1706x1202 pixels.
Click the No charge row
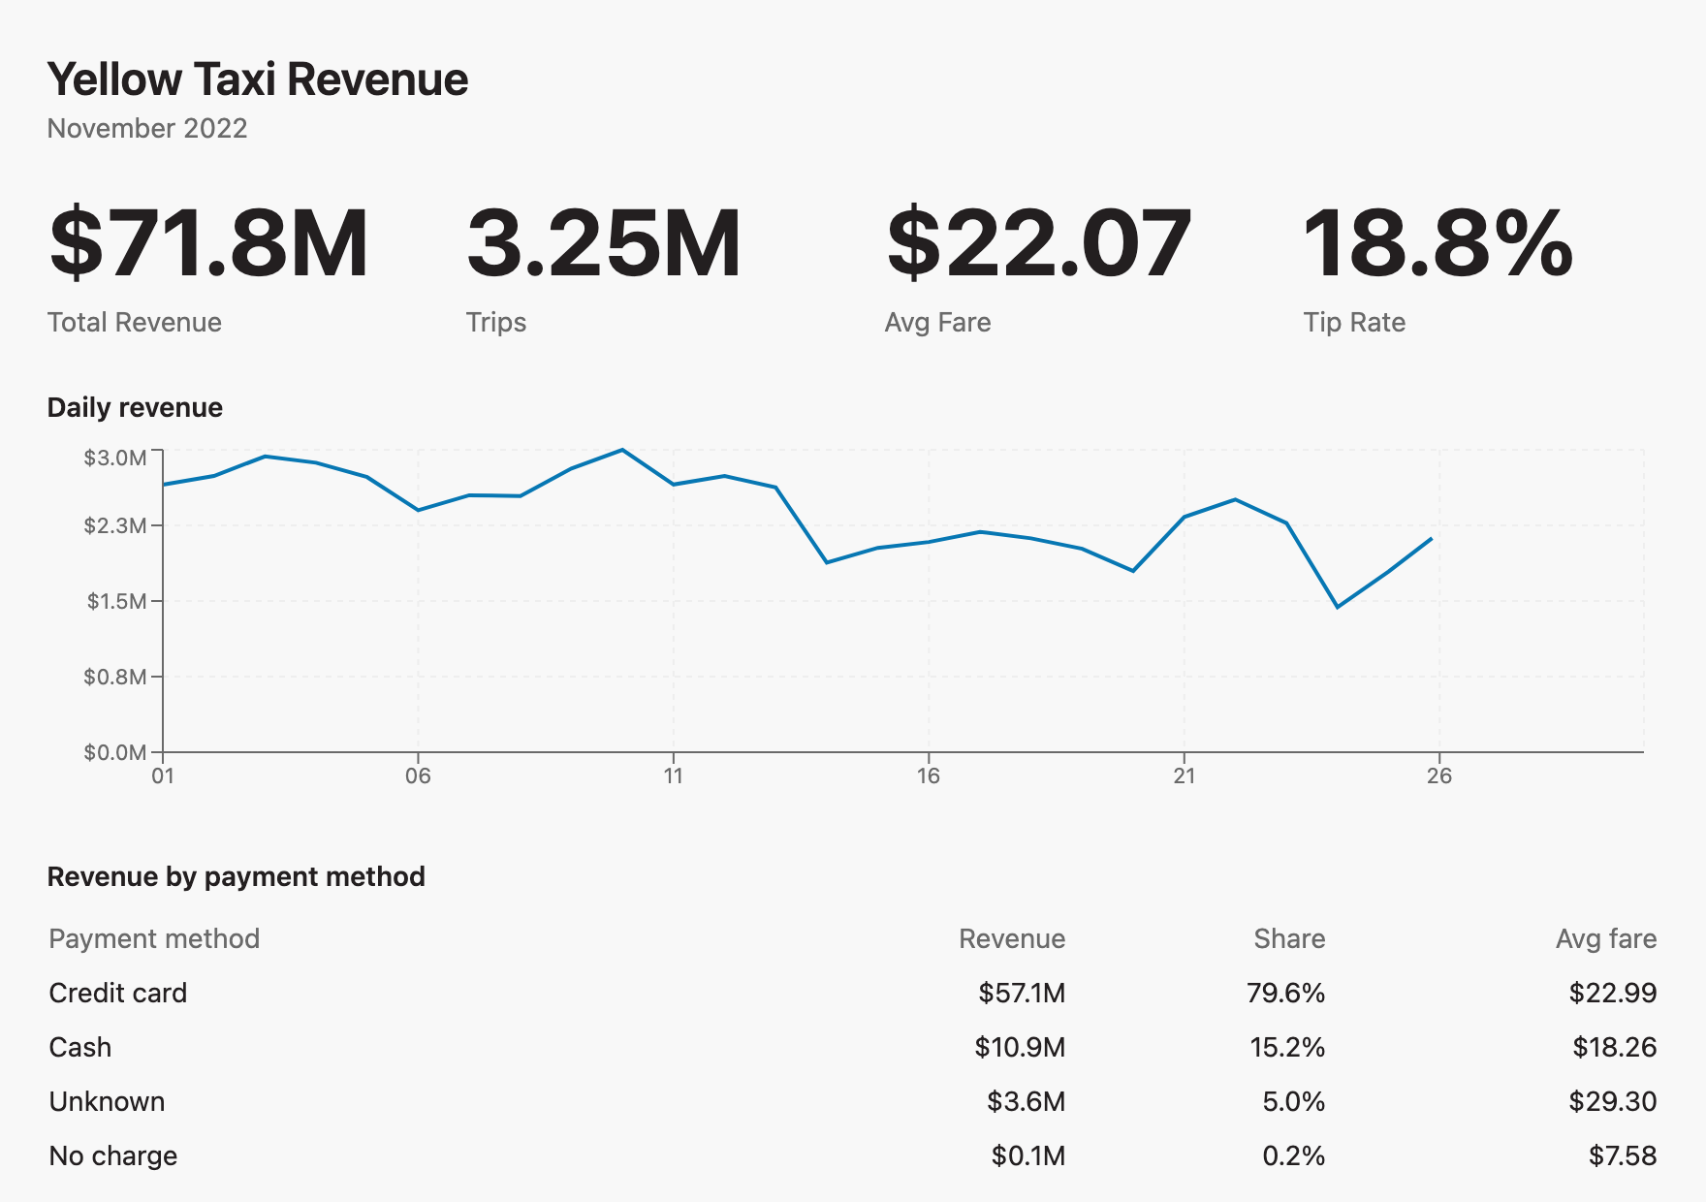pyautogui.click(x=853, y=1155)
